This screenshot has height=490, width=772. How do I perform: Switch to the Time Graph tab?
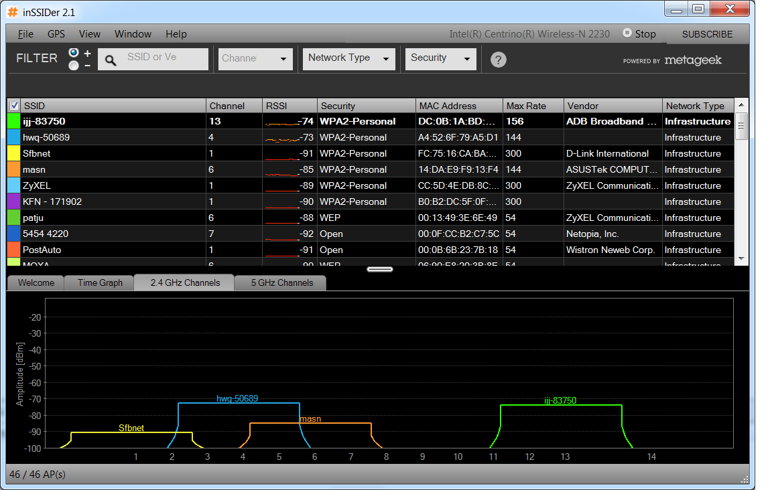coord(100,283)
